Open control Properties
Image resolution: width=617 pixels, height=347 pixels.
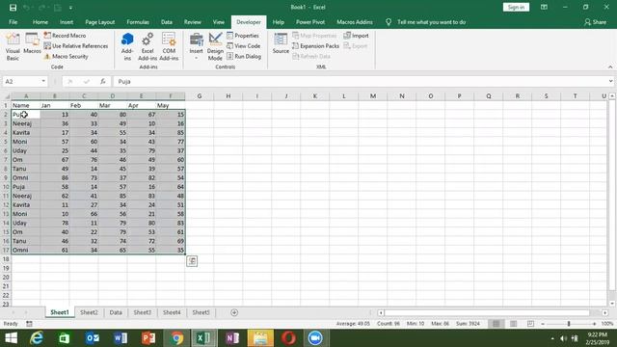(x=243, y=36)
